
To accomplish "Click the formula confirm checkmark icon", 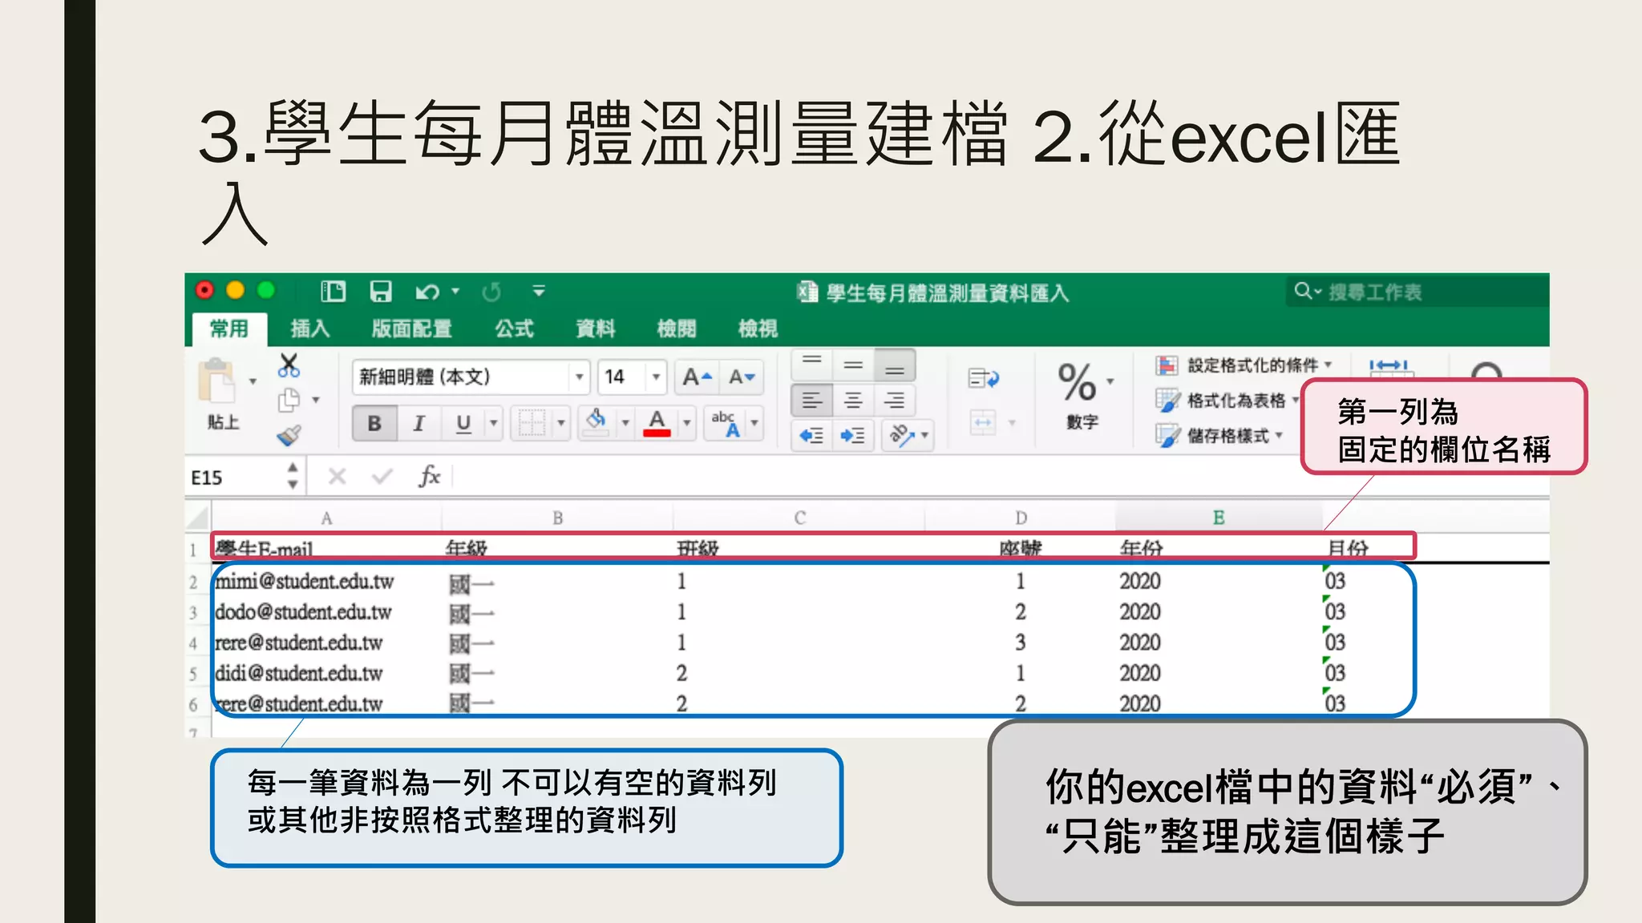I will click(382, 477).
